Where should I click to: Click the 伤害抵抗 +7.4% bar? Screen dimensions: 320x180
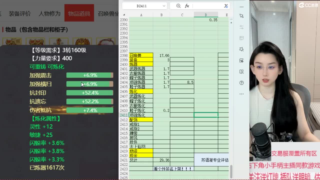point(90,110)
